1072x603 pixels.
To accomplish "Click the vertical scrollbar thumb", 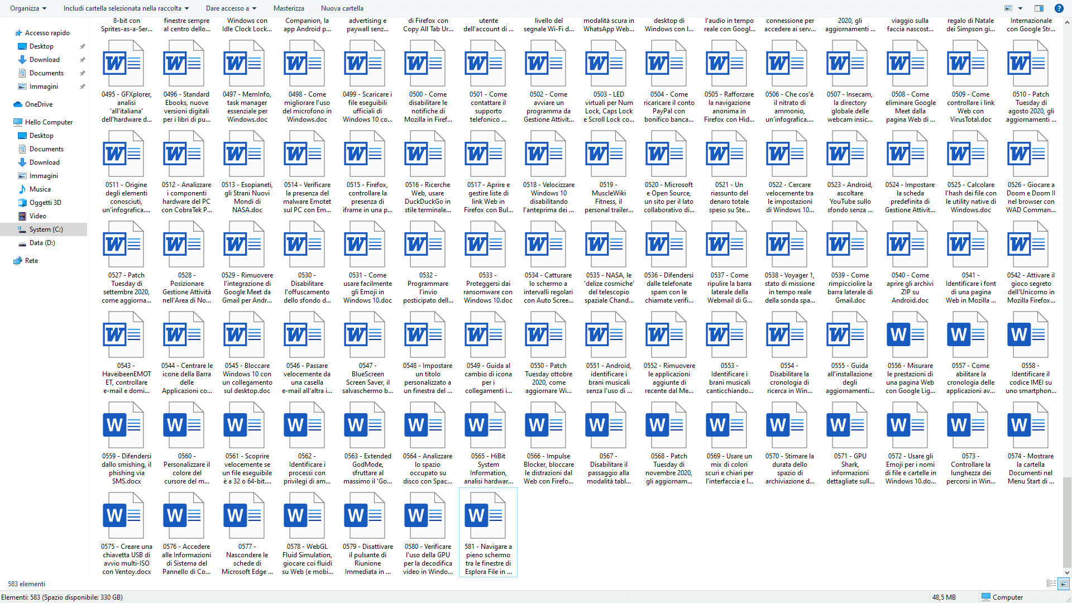I will click(1067, 522).
